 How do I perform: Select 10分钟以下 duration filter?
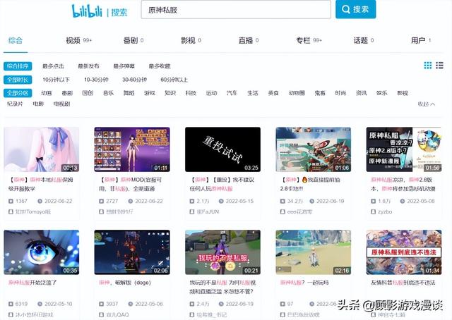pos(57,79)
